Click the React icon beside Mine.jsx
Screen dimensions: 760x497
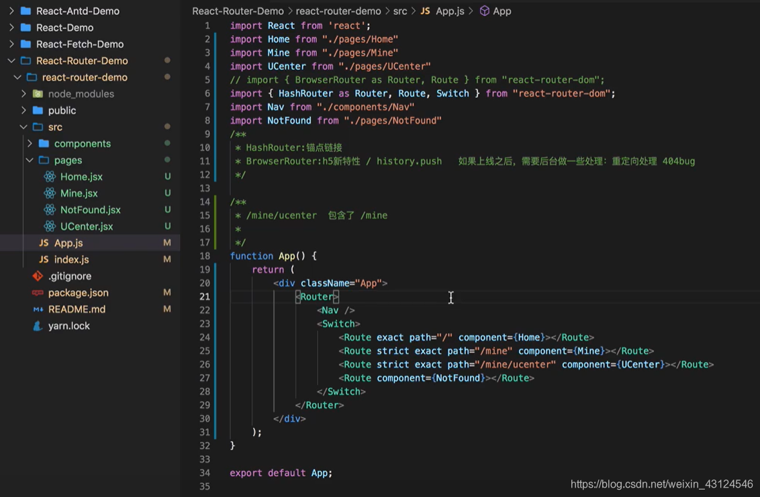pyautogui.click(x=50, y=193)
